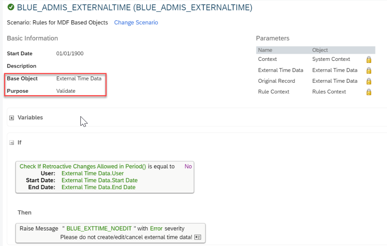
Task: Click the Scenario: Rules for MDF Based Objects text
Action: [57, 22]
